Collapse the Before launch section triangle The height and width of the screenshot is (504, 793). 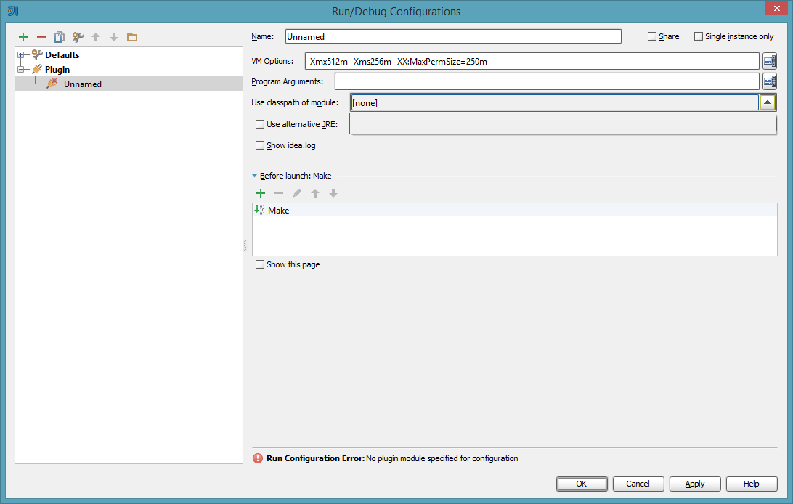coord(254,176)
